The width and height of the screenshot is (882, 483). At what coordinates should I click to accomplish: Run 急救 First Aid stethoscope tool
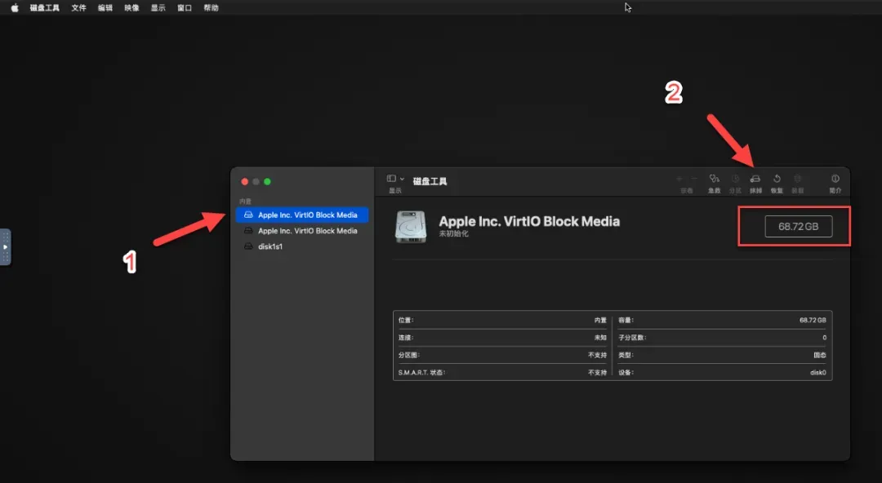coord(715,179)
